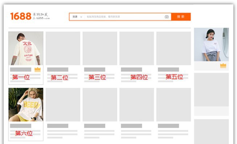Open the yellow-print T-shirt woman product image
Image resolution: width=237 pixels, height=144 pixels.
(26, 105)
